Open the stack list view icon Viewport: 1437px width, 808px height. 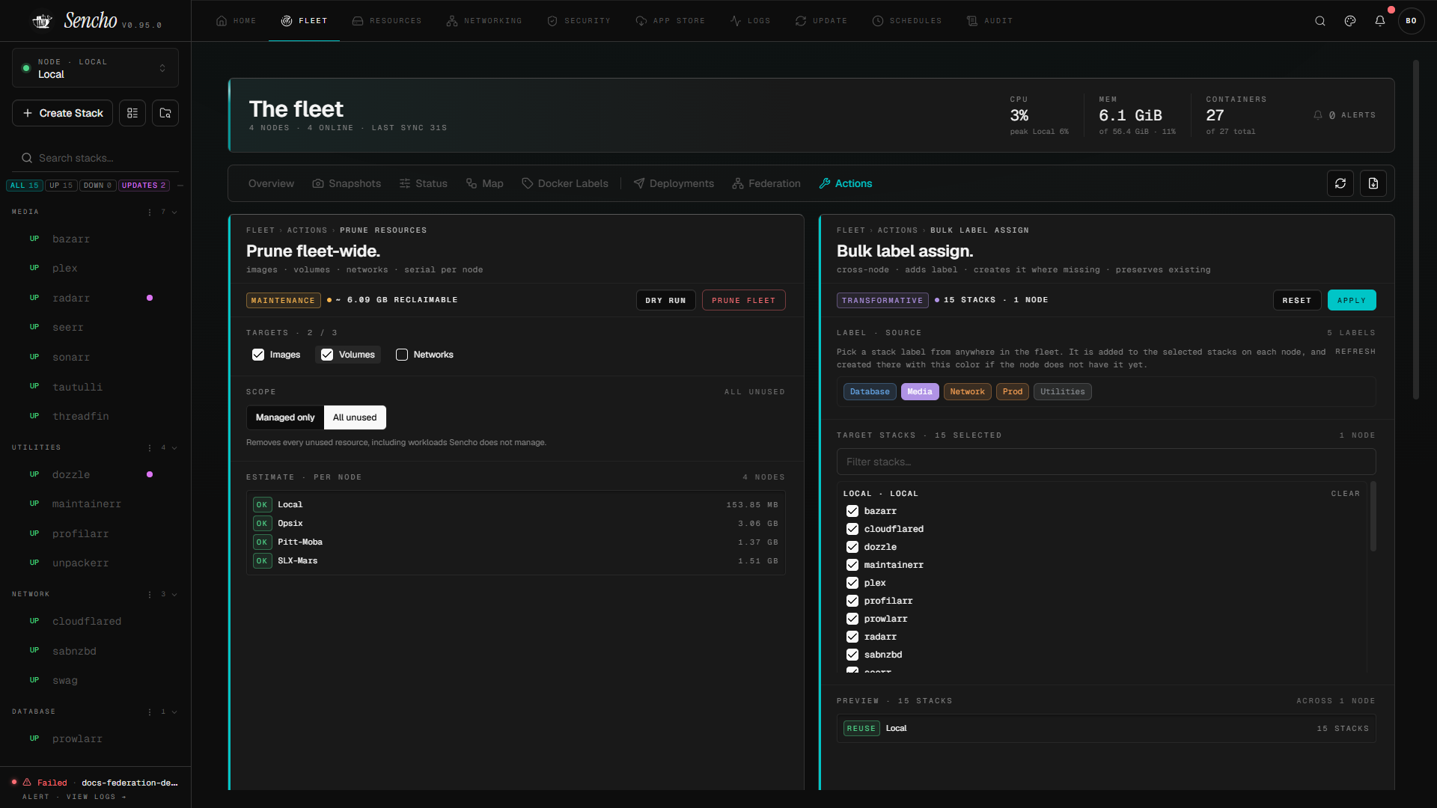pos(132,113)
